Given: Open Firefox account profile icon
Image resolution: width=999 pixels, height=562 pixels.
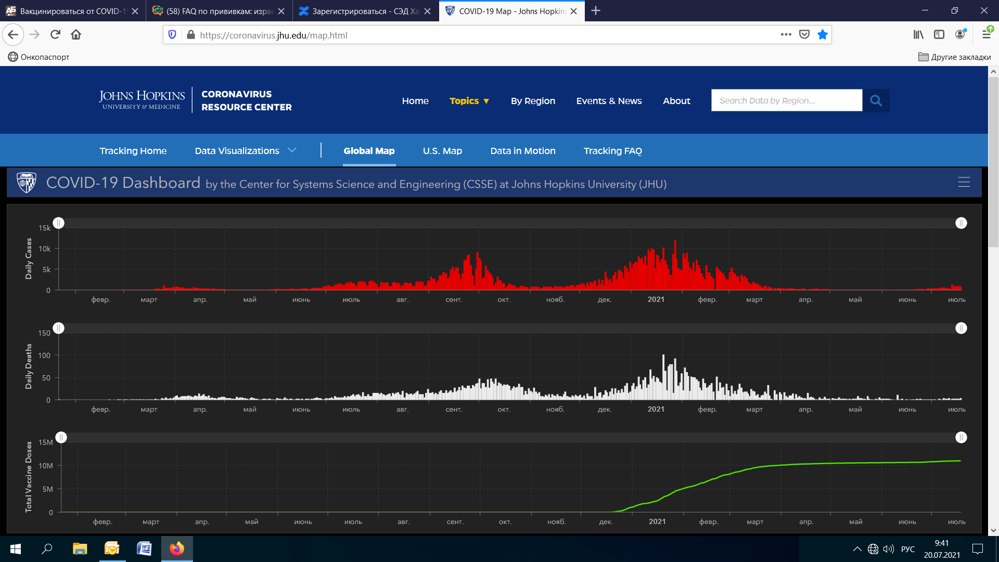Looking at the screenshot, I should coord(960,34).
